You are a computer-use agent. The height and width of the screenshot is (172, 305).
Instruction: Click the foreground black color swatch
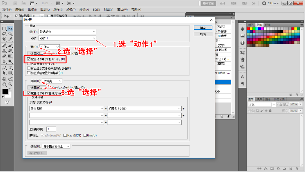pyautogui.click(x=5, y=92)
